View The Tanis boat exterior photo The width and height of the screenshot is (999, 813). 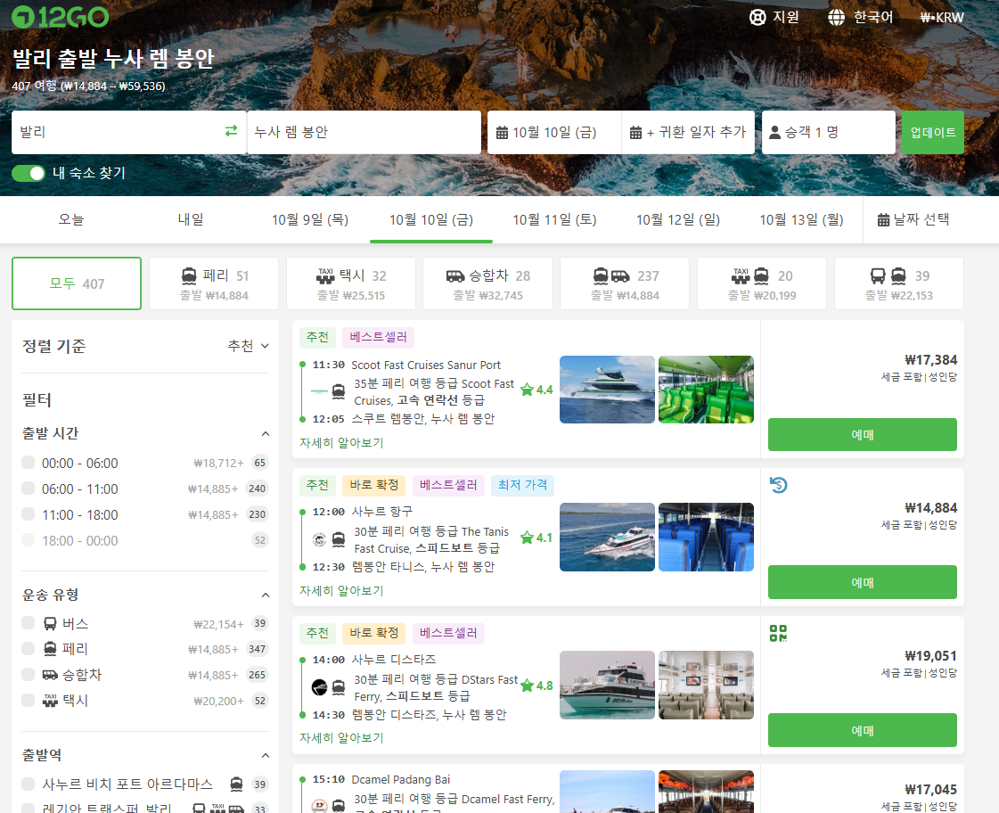click(x=607, y=538)
